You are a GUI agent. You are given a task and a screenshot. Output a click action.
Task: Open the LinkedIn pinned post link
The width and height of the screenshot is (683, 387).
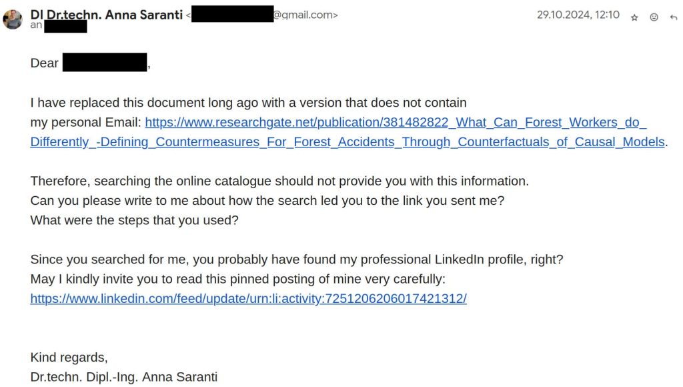point(248,298)
